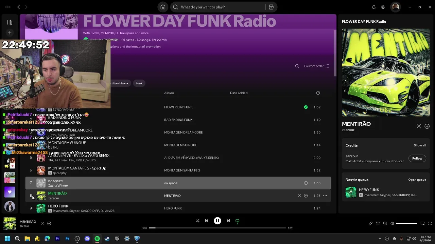Open the MONTAGEM DREAMCORE album link

184,133
